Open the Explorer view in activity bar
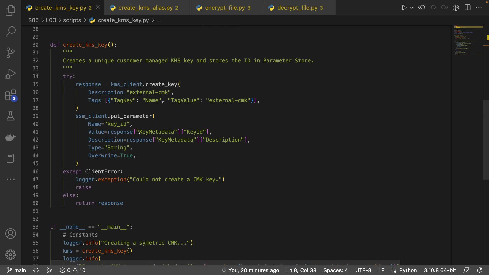 10,10
